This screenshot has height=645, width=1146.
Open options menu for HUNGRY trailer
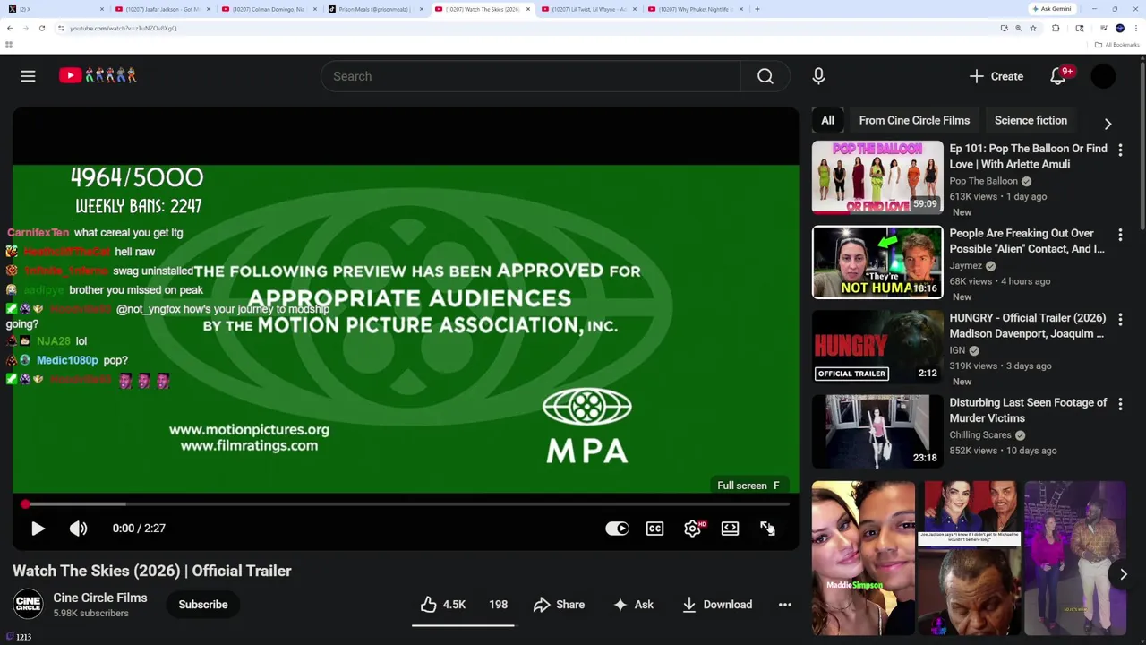point(1120,319)
